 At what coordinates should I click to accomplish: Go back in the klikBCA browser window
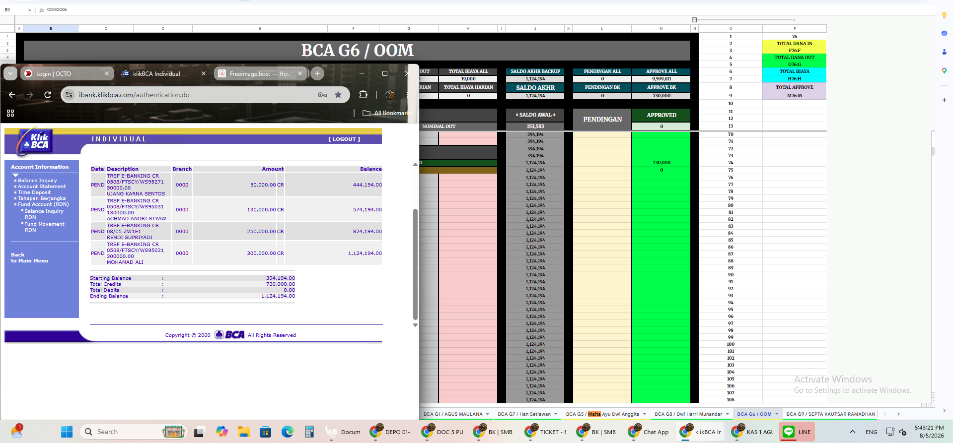tap(12, 95)
